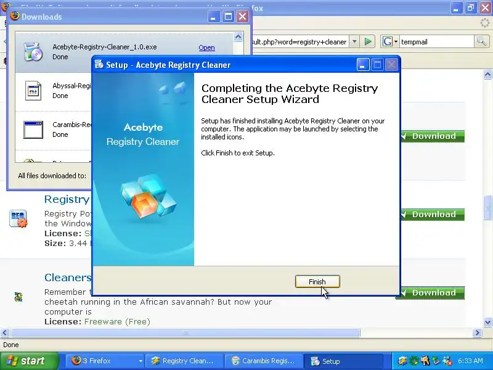Click the green Go arrow next to address bar
The height and width of the screenshot is (370, 493).
(x=367, y=41)
